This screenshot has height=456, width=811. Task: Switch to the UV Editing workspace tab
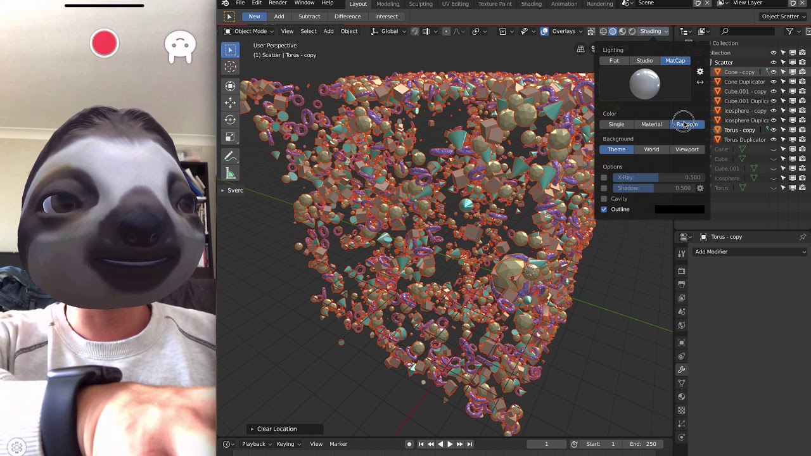click(455, 4)
